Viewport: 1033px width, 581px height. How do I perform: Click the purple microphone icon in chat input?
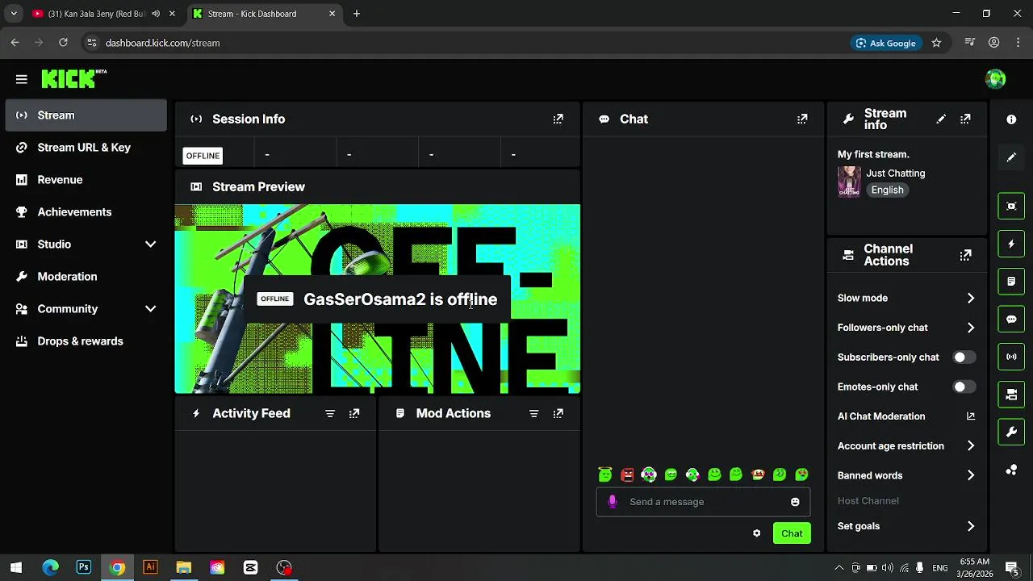[x=613, y=502]
